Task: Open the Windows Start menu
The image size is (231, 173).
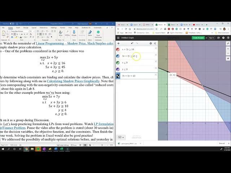Action: pyautogui.click(x=3, y=149)
